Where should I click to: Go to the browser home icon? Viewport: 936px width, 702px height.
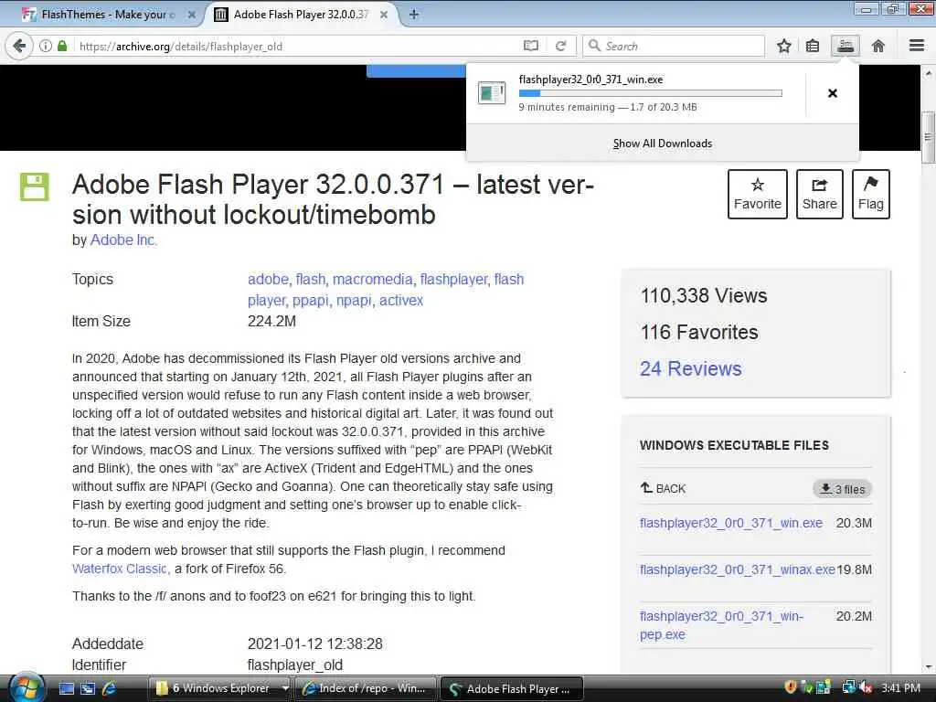point(878,46)
